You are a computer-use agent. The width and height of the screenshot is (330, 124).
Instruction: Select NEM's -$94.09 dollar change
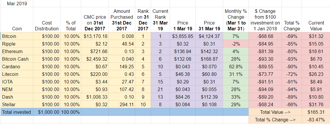tap(265, 89)
